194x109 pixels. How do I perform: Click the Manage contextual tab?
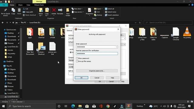tap(39, 2)
